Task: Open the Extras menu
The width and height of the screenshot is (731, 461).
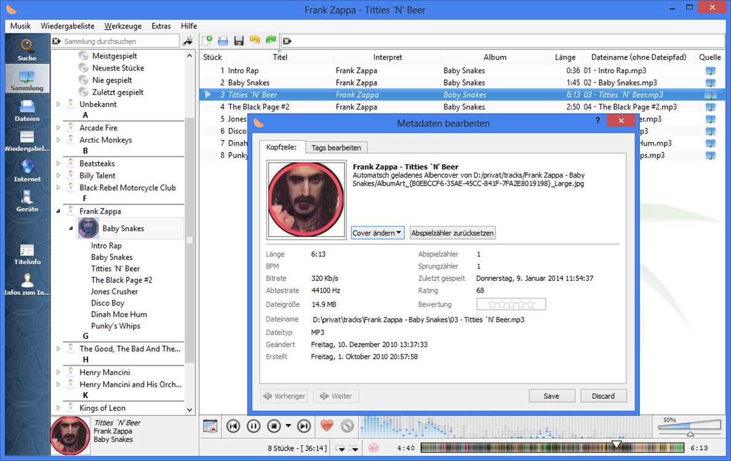Action: coord(161,26)
